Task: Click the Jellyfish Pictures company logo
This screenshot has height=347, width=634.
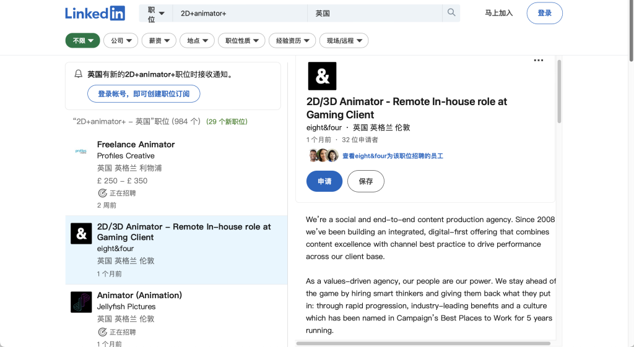Action: [x=81, y=302]
